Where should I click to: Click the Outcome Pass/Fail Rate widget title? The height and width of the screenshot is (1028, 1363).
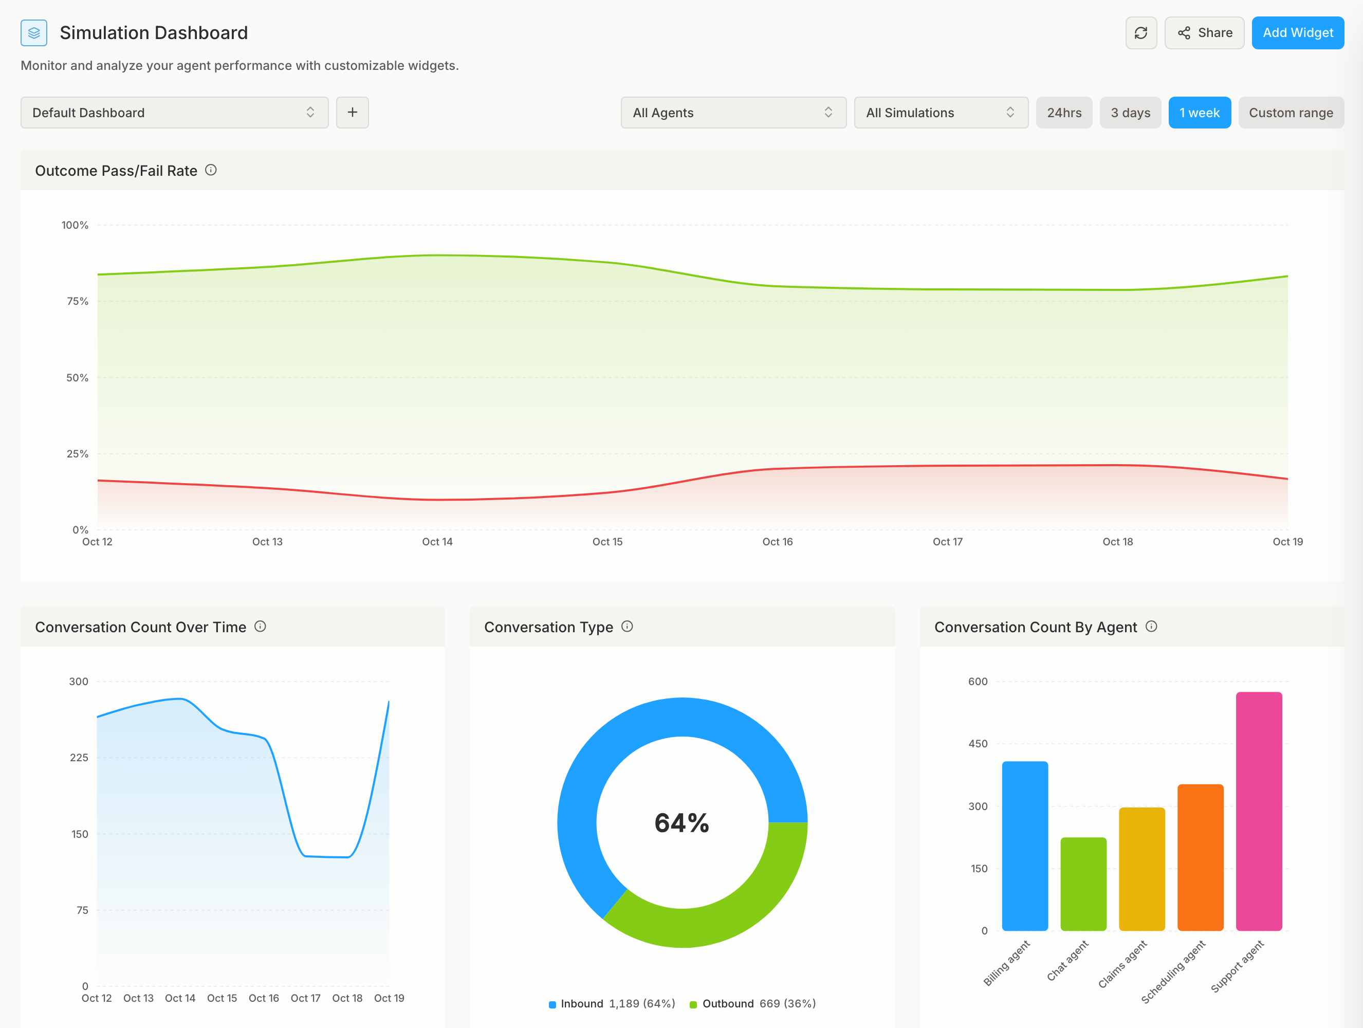(x=116, y=171)
